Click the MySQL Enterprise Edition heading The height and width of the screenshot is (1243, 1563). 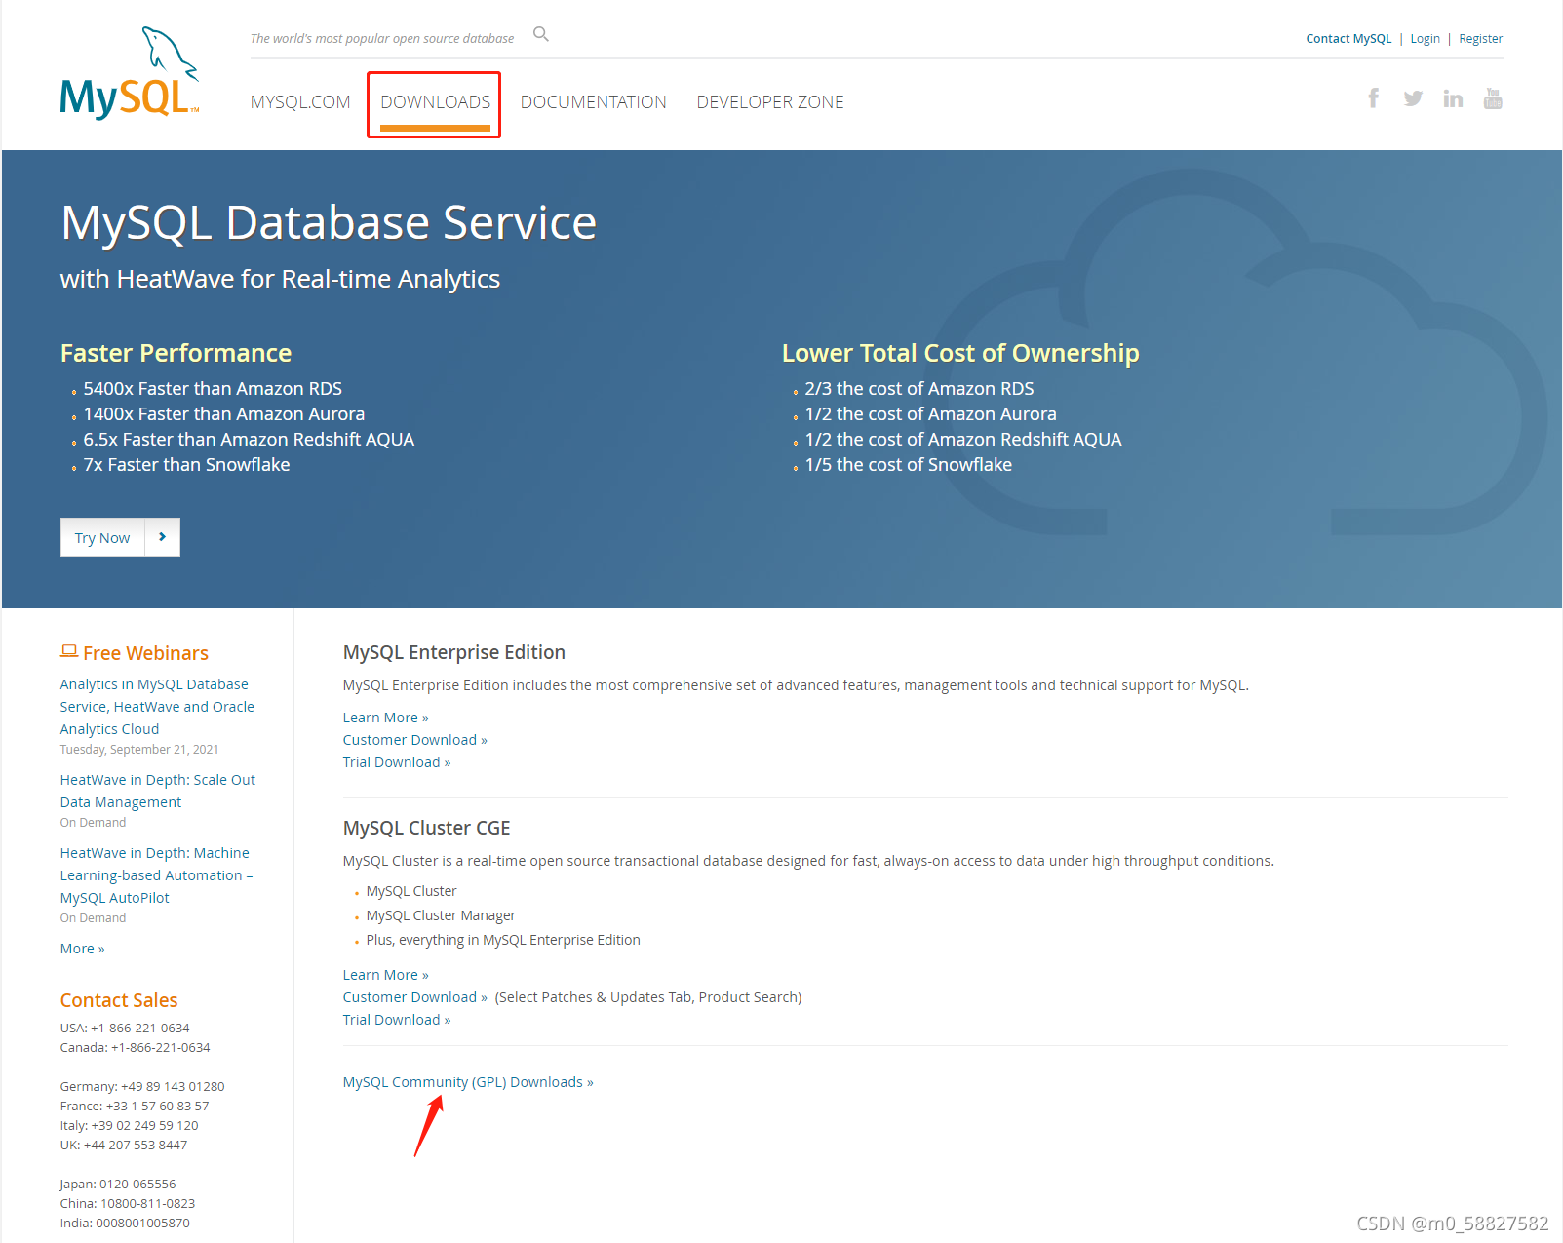(x=454, y=652)
